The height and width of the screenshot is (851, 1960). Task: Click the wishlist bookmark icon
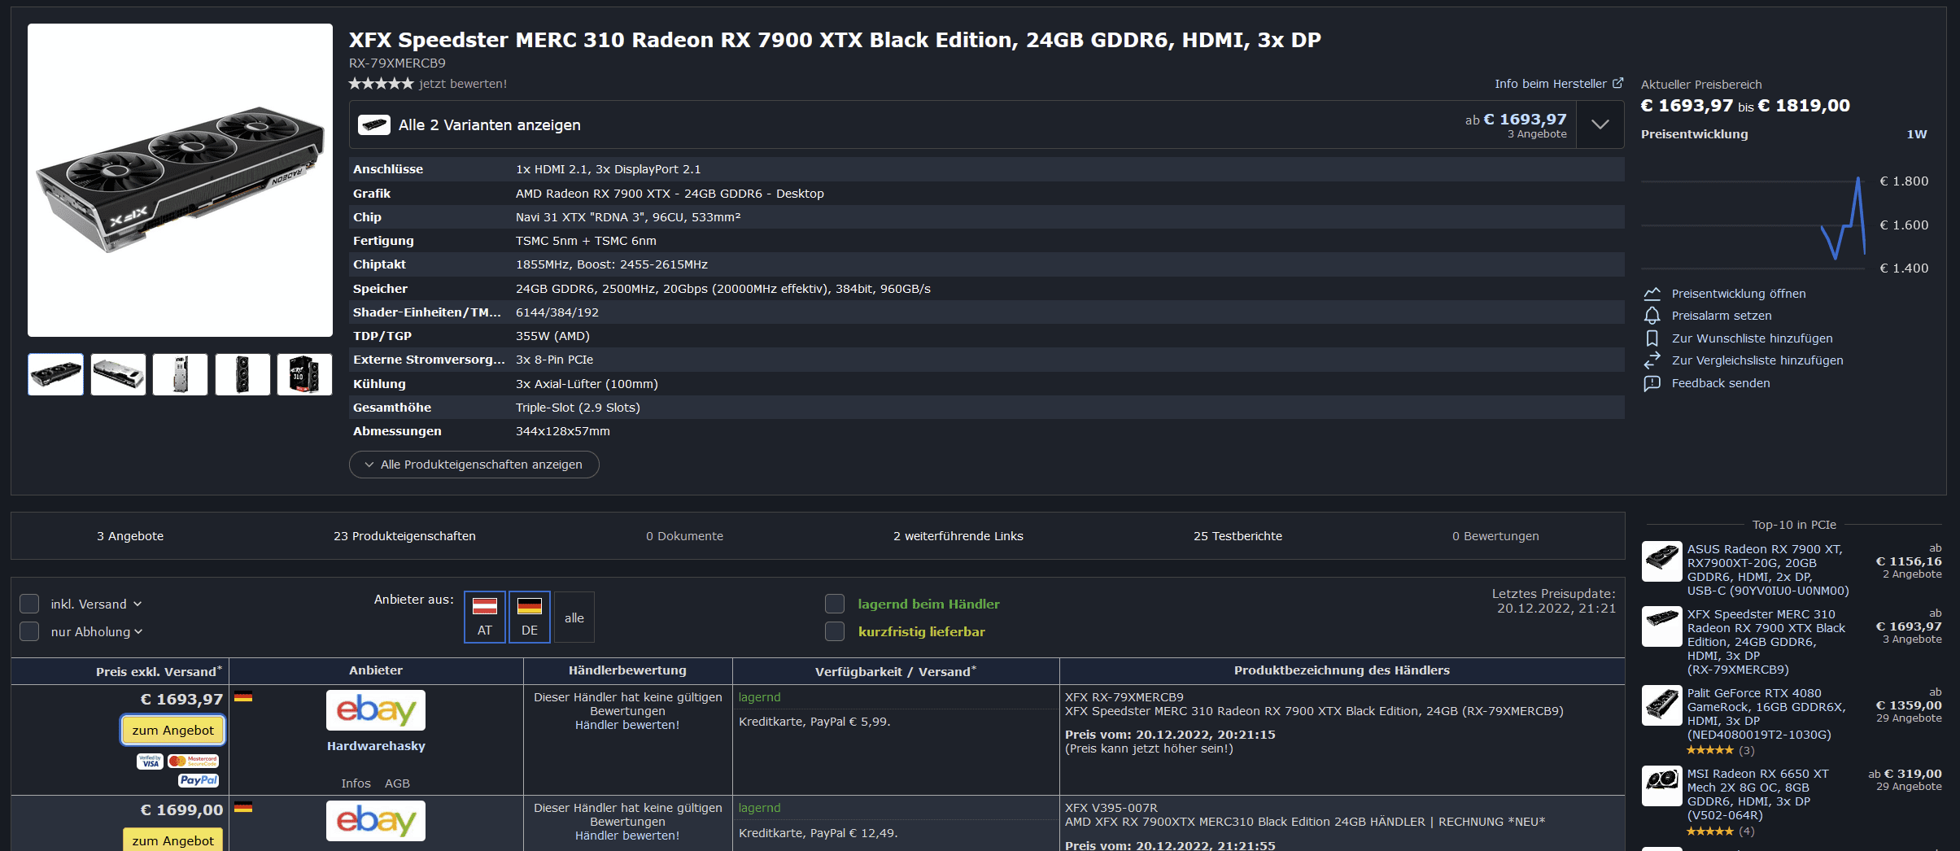(x=1652, y=338)
